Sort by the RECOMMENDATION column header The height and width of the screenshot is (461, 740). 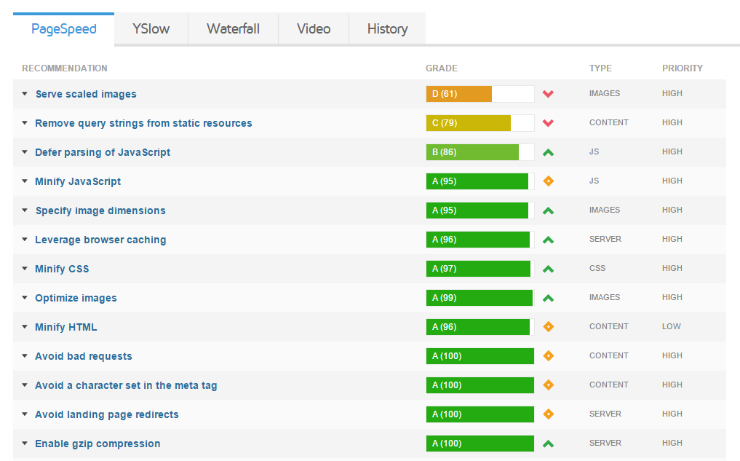[65, 68]
